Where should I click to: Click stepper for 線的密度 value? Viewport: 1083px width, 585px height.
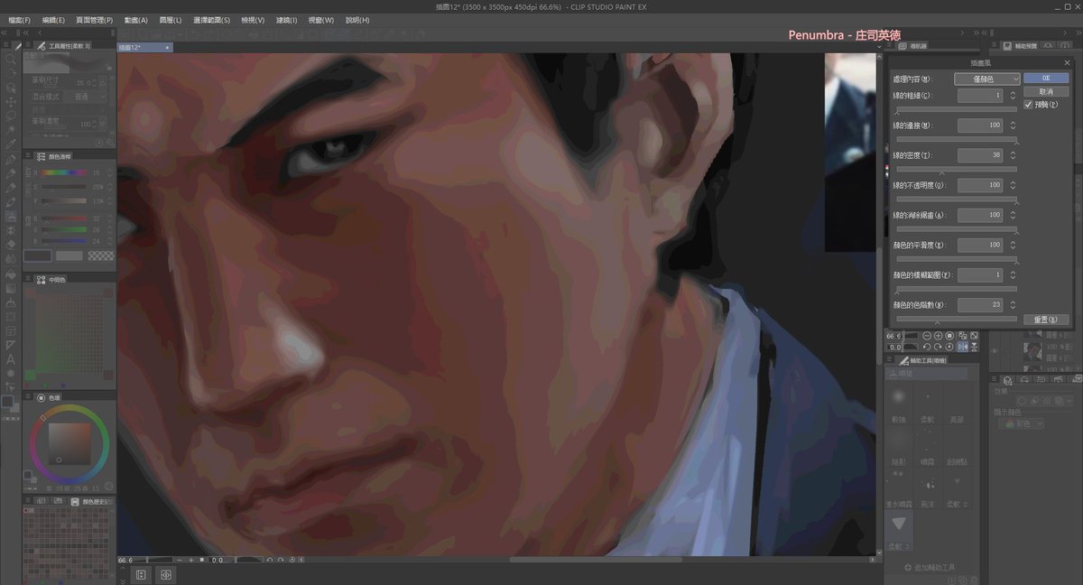pos(1013,155)
